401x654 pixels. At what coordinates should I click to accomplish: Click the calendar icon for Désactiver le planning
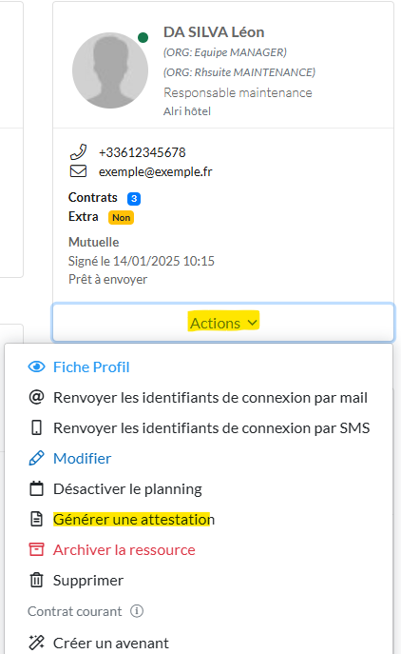(x=37, y=488)
